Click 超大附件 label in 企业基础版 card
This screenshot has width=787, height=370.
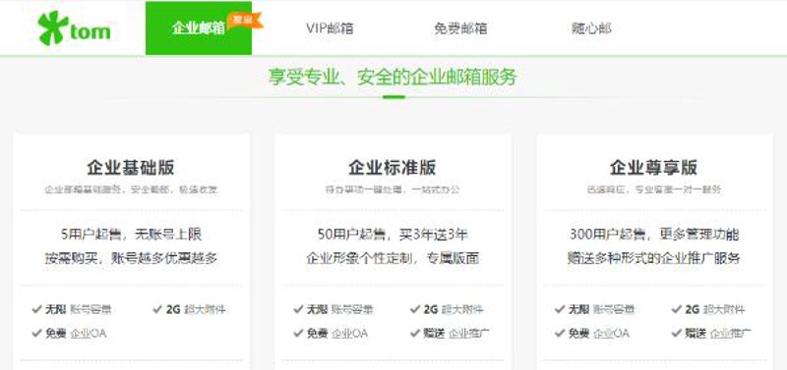205,310
